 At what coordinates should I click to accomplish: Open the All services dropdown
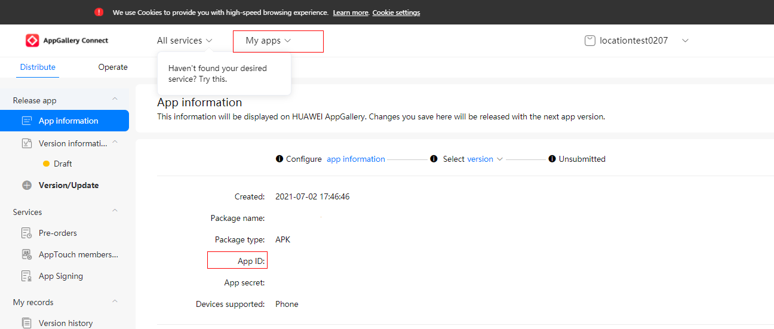185,41
